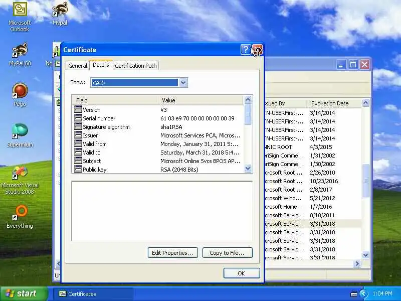Click the Issuer field icon
This screenshot has width=401, height=301.
78,135
